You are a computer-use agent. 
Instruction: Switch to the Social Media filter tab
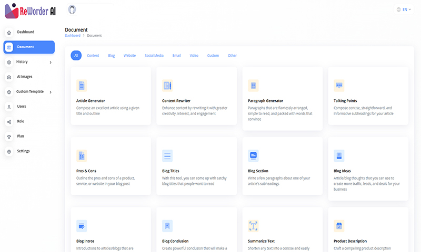(154, 56)
